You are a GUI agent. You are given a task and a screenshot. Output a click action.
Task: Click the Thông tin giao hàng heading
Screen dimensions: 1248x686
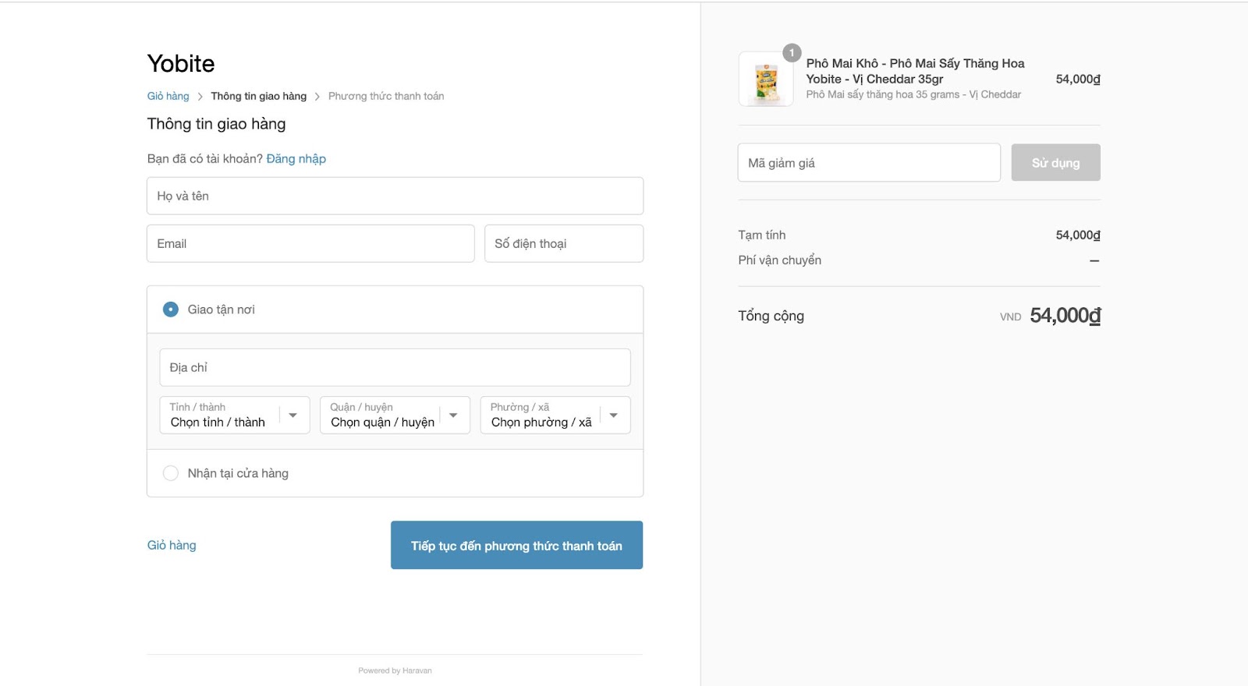click(x=217, y=124)
